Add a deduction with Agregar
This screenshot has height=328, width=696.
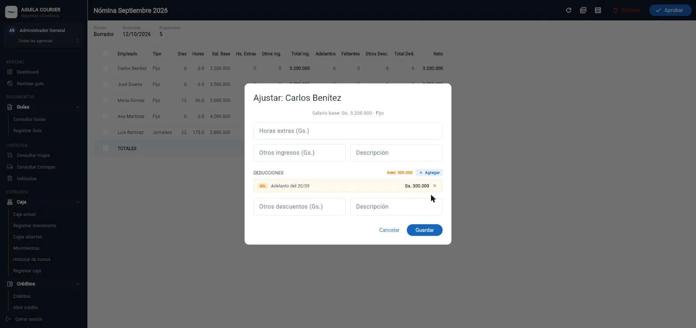pos(429,173)
